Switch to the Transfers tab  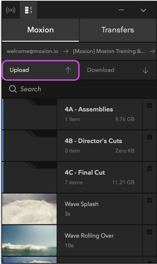[118, 30]
